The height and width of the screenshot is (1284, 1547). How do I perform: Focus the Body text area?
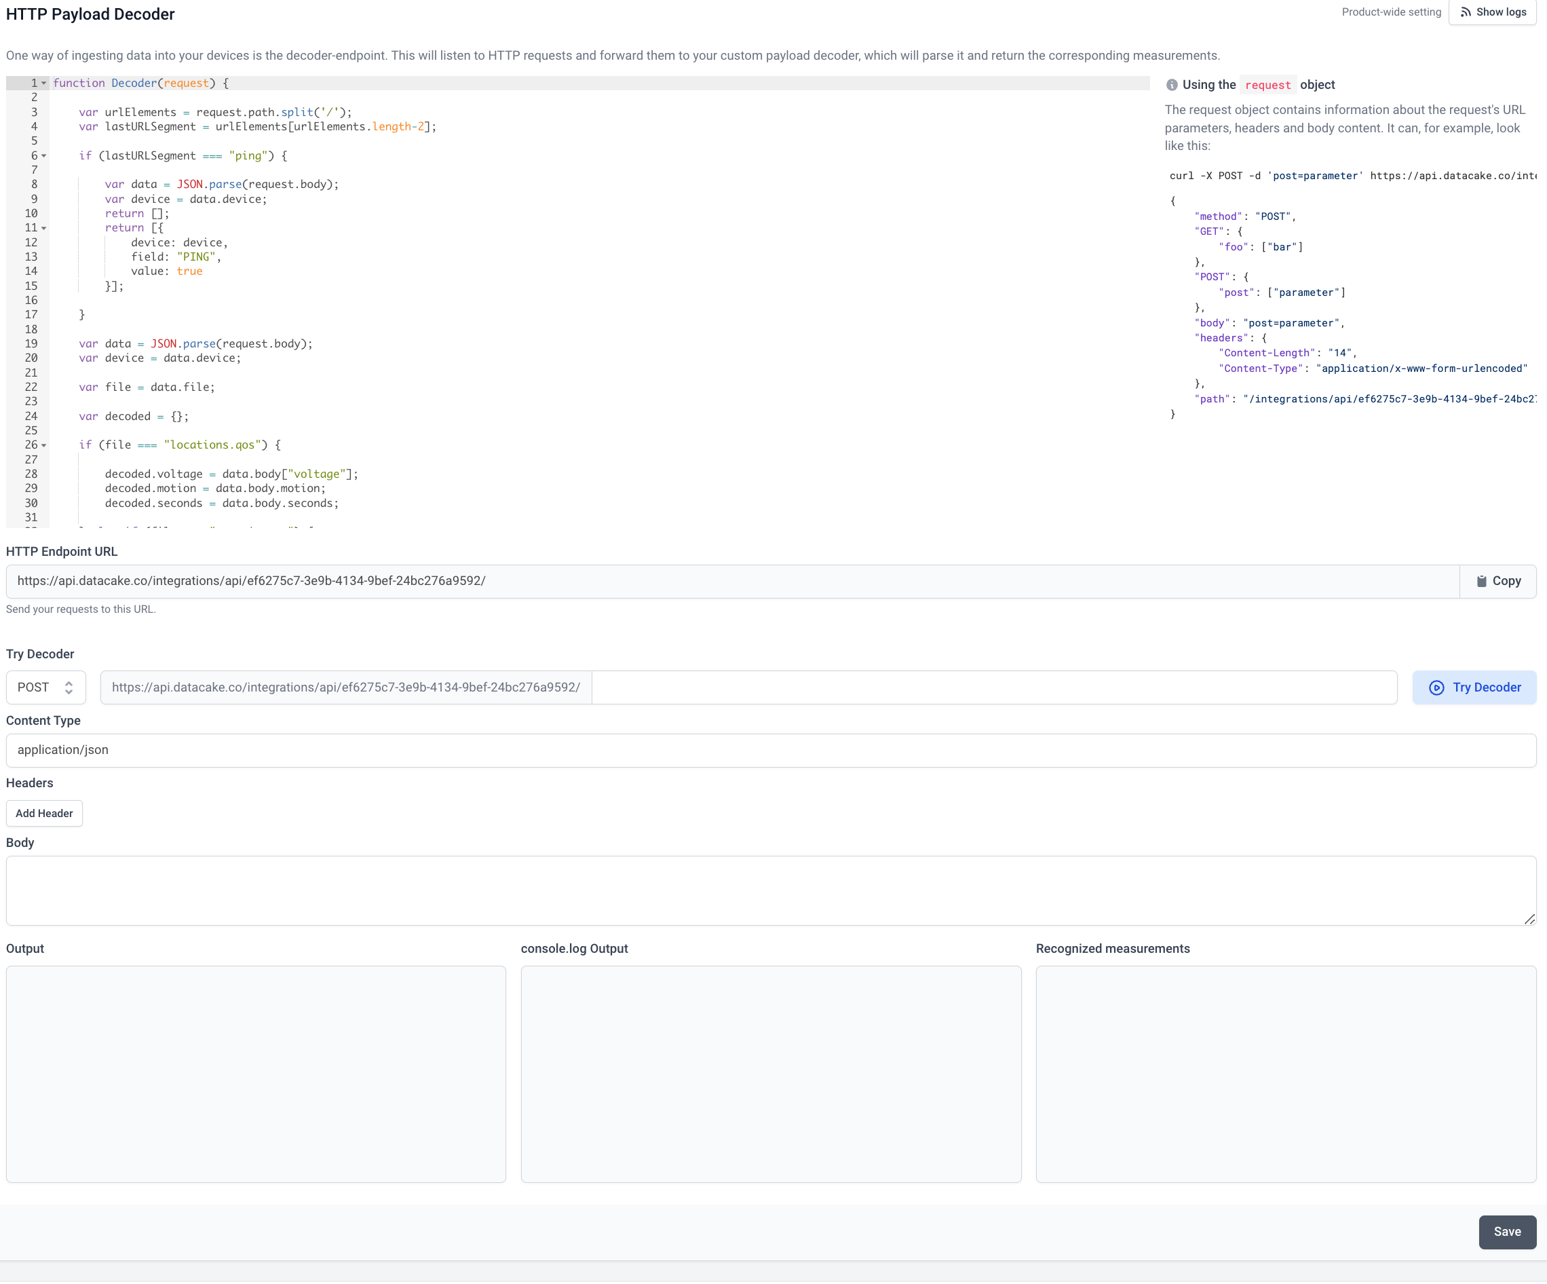point(770,890)
